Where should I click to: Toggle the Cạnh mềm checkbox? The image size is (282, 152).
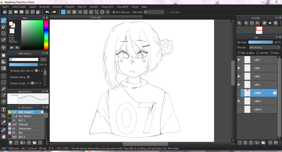167,12
